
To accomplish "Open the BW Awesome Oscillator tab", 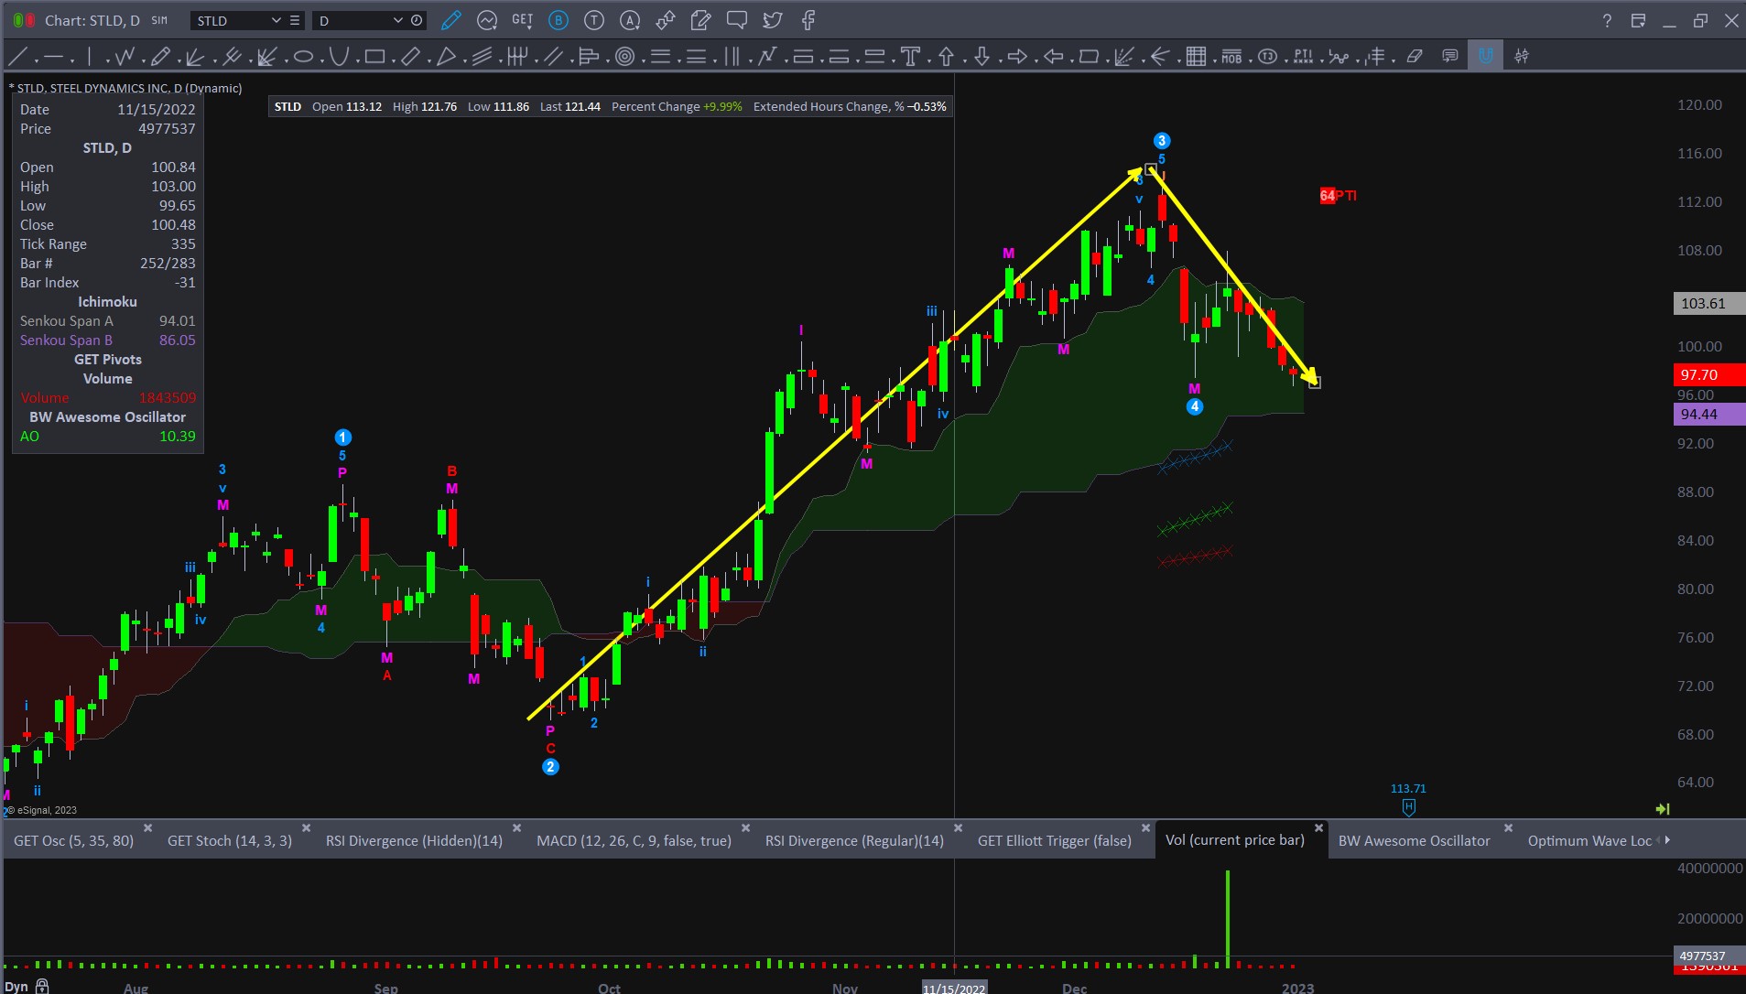I will (1414, 840).
